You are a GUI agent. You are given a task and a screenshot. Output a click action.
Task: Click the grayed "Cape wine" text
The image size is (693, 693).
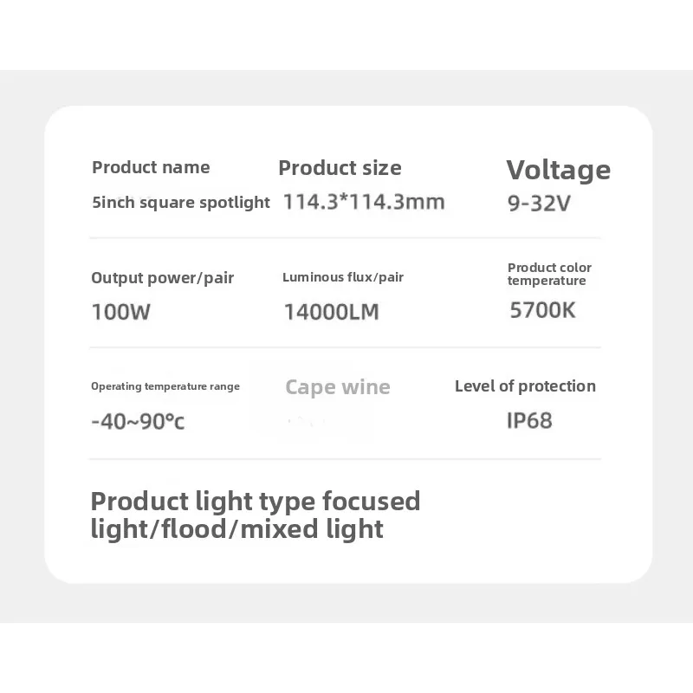[338, 387]
